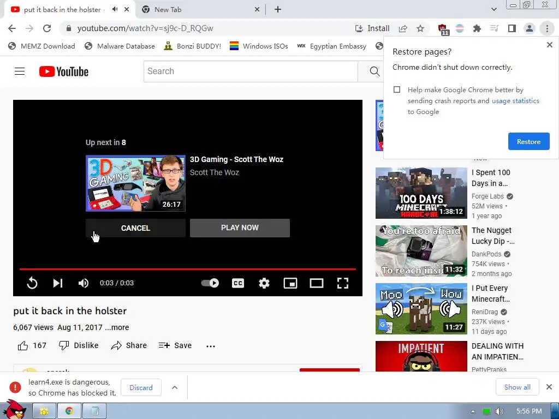559x419 pixels.
Task: Cancel the up next autoplay
Action: (135, 228)
